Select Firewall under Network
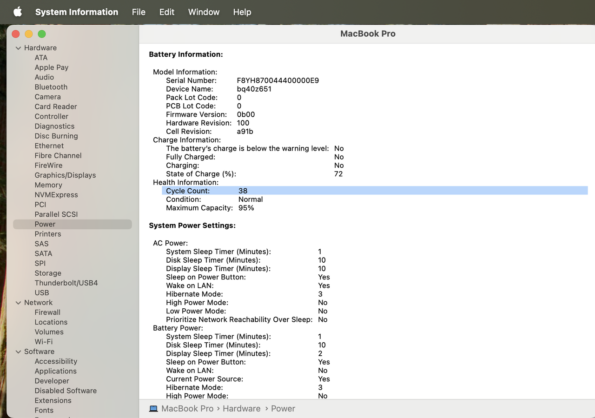The width and height of the screenshot is (595, 418). point(47,312)
